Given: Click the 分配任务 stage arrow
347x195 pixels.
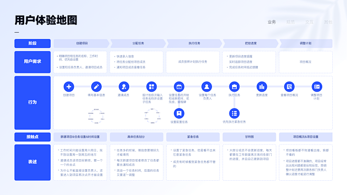Looking at the screenshot, I should (138, 43).
